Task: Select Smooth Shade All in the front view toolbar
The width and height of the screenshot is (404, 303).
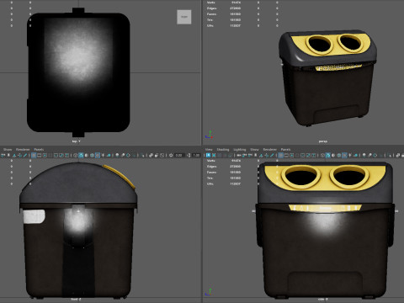Action: [81, 155]
